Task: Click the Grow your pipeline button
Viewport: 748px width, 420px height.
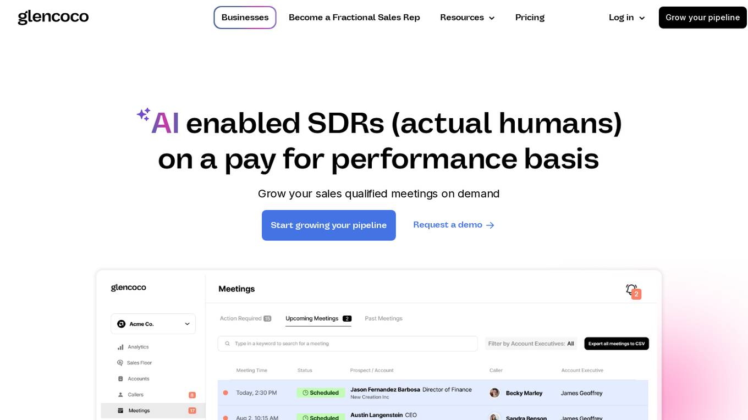Action: pos(702,18)
